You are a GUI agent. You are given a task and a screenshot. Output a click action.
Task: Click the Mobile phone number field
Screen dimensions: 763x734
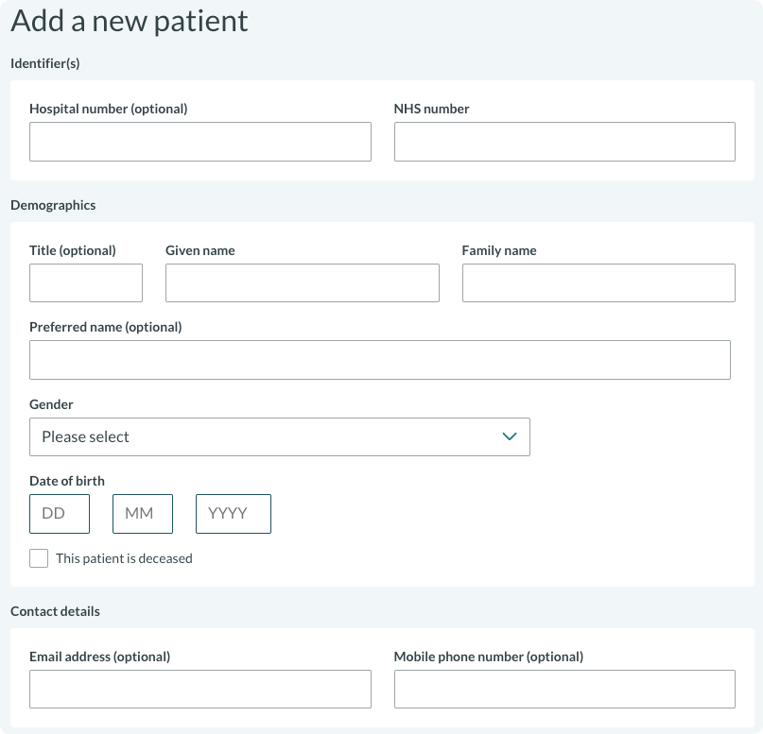point(564,689)
